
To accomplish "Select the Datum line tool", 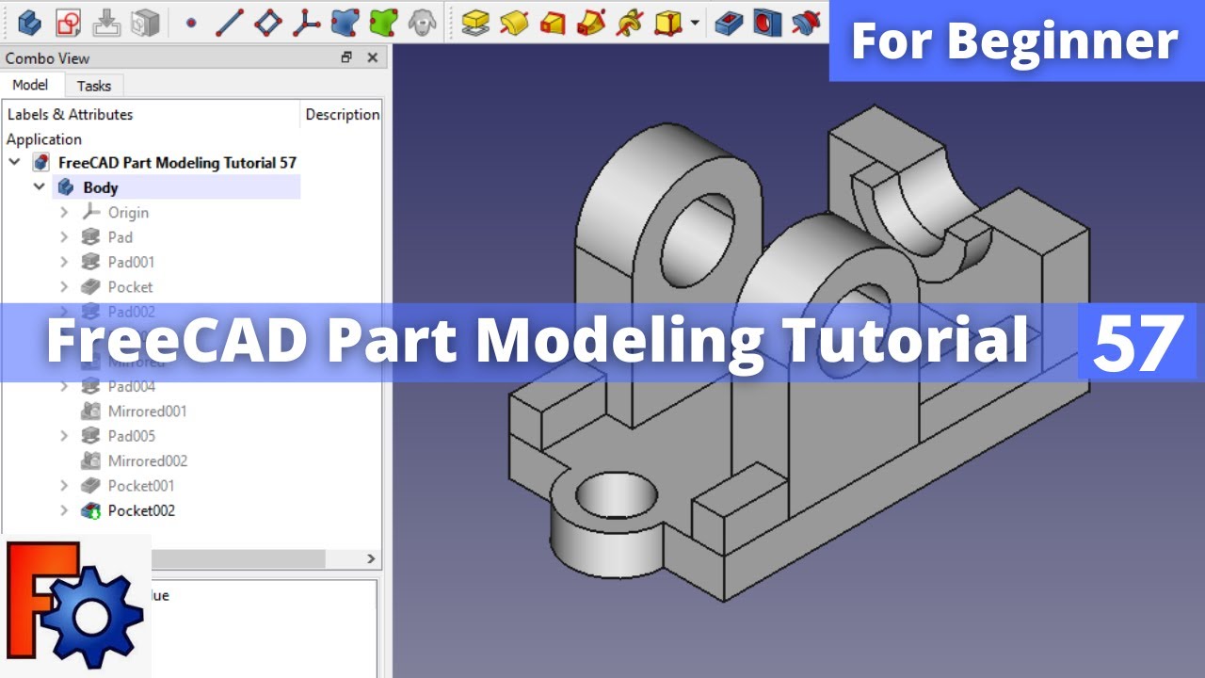I will [x=230, y=22].
